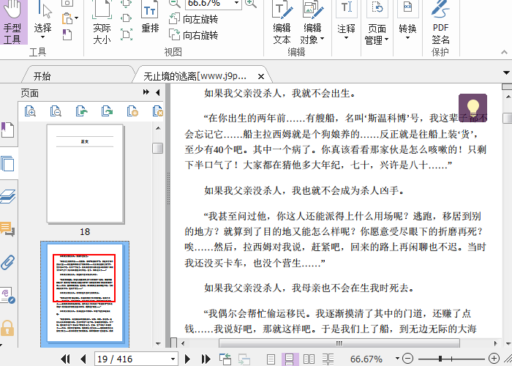Click the status bar zoom slider handle
512x366 pixels.
click(x=440, y=359)
